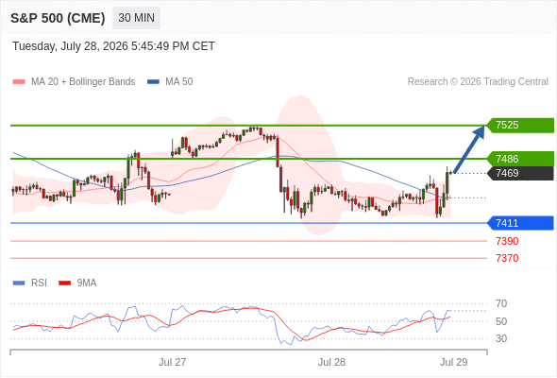Select the Jul 29 date axis label
557x378 pixels.
tap(454, 362)
